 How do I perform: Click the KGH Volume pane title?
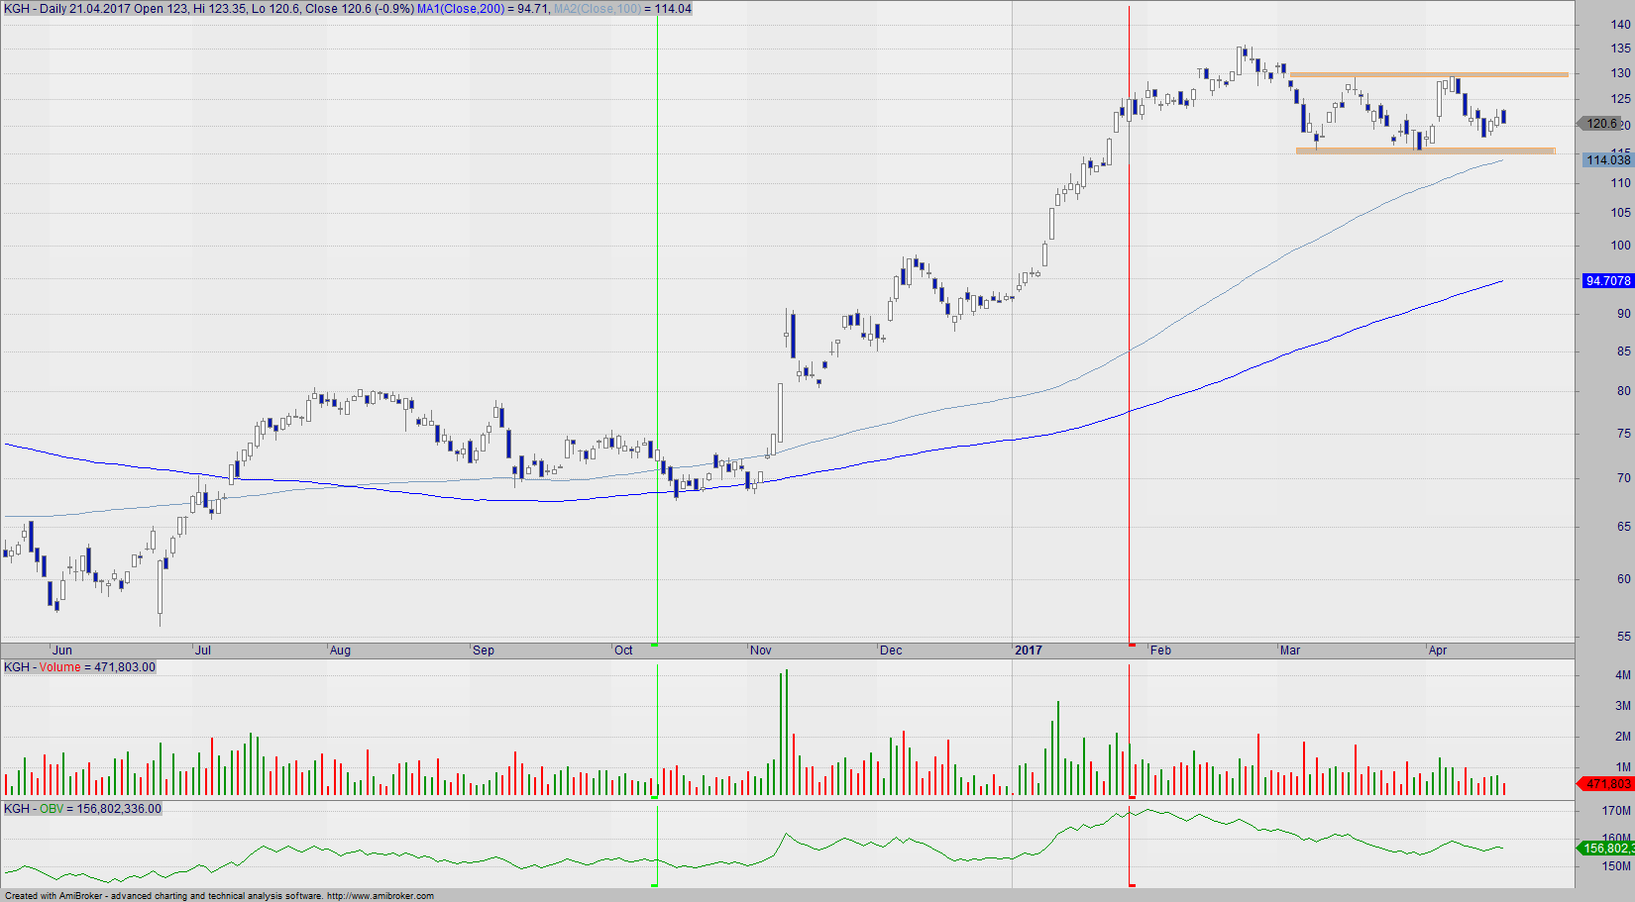pos(79,667)
